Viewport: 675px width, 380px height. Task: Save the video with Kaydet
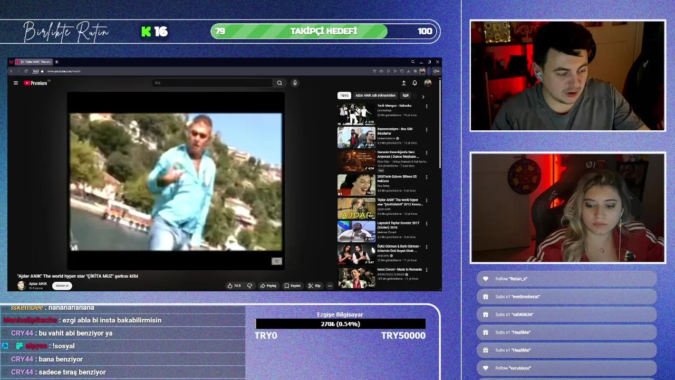[x=292, y=286]
